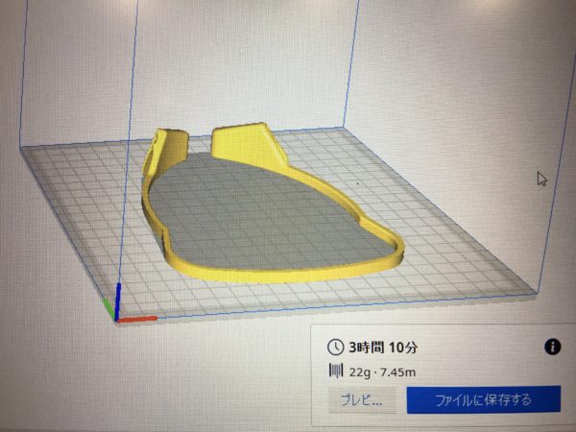Click the 3時間 10分 print time
Image resolution: width=576 pixels, height=432 pixels.
(383, 348)
